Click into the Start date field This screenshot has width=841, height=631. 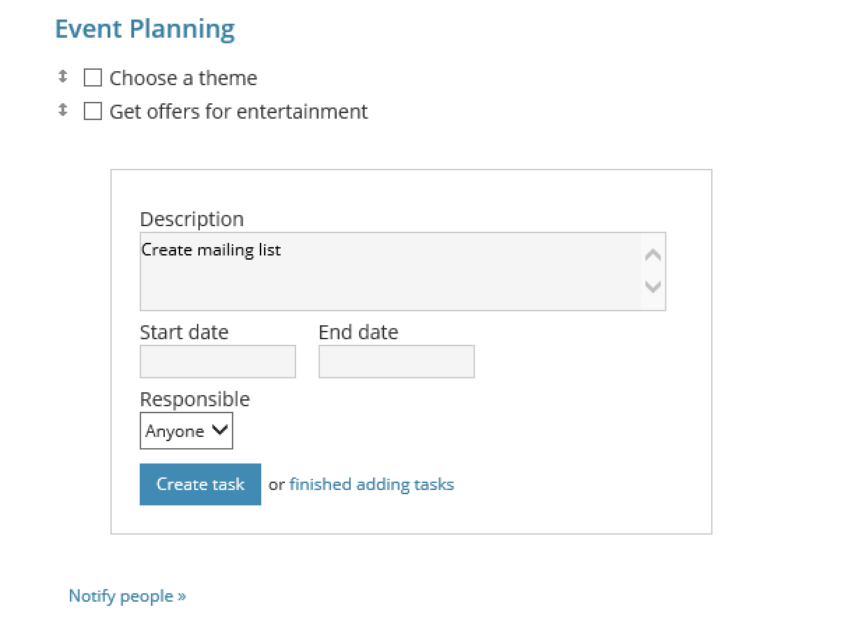tap(218, 362)
